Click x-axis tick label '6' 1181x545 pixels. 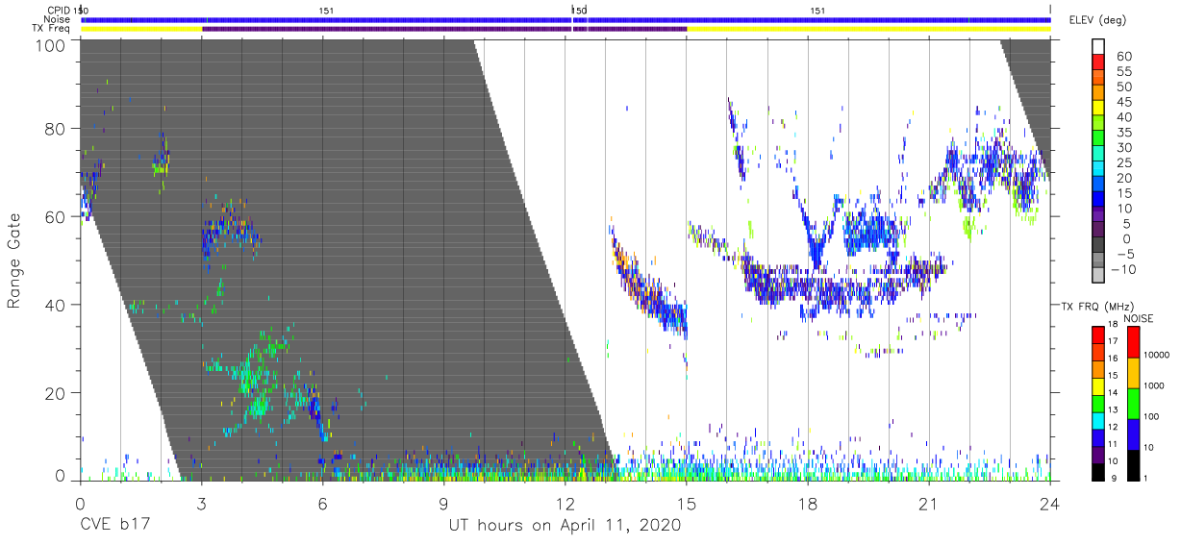(x=322, y=503)
